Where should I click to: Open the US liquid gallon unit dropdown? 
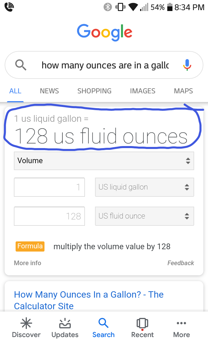coord(144,187)
